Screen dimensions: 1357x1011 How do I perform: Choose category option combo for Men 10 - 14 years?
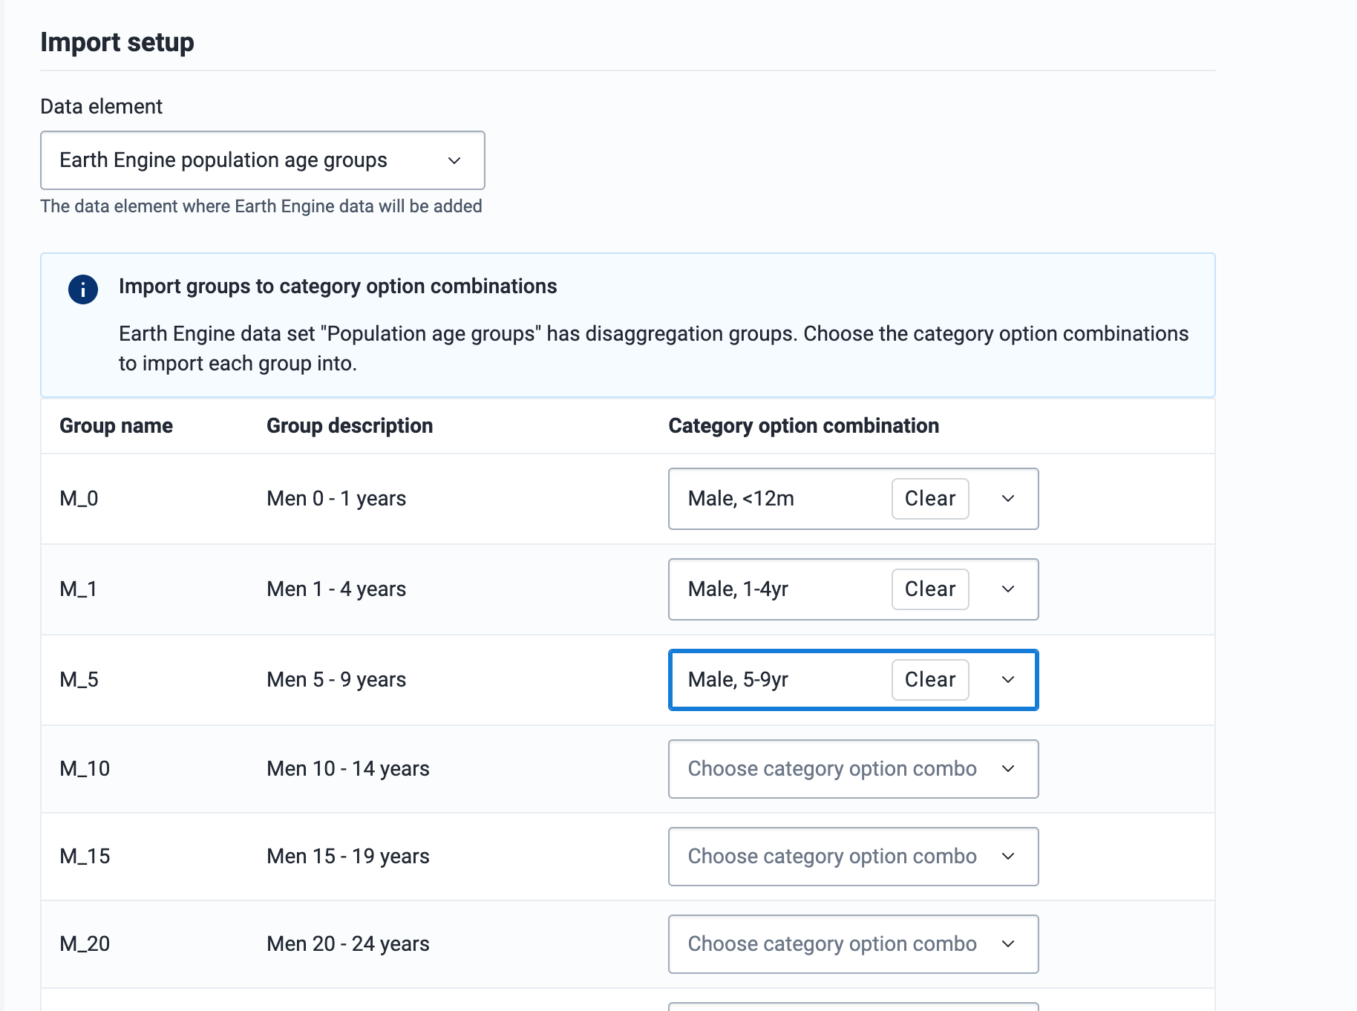[x=831, y=769]
